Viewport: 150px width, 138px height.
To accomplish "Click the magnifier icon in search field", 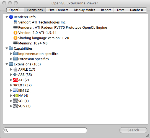I will point(6,130).
